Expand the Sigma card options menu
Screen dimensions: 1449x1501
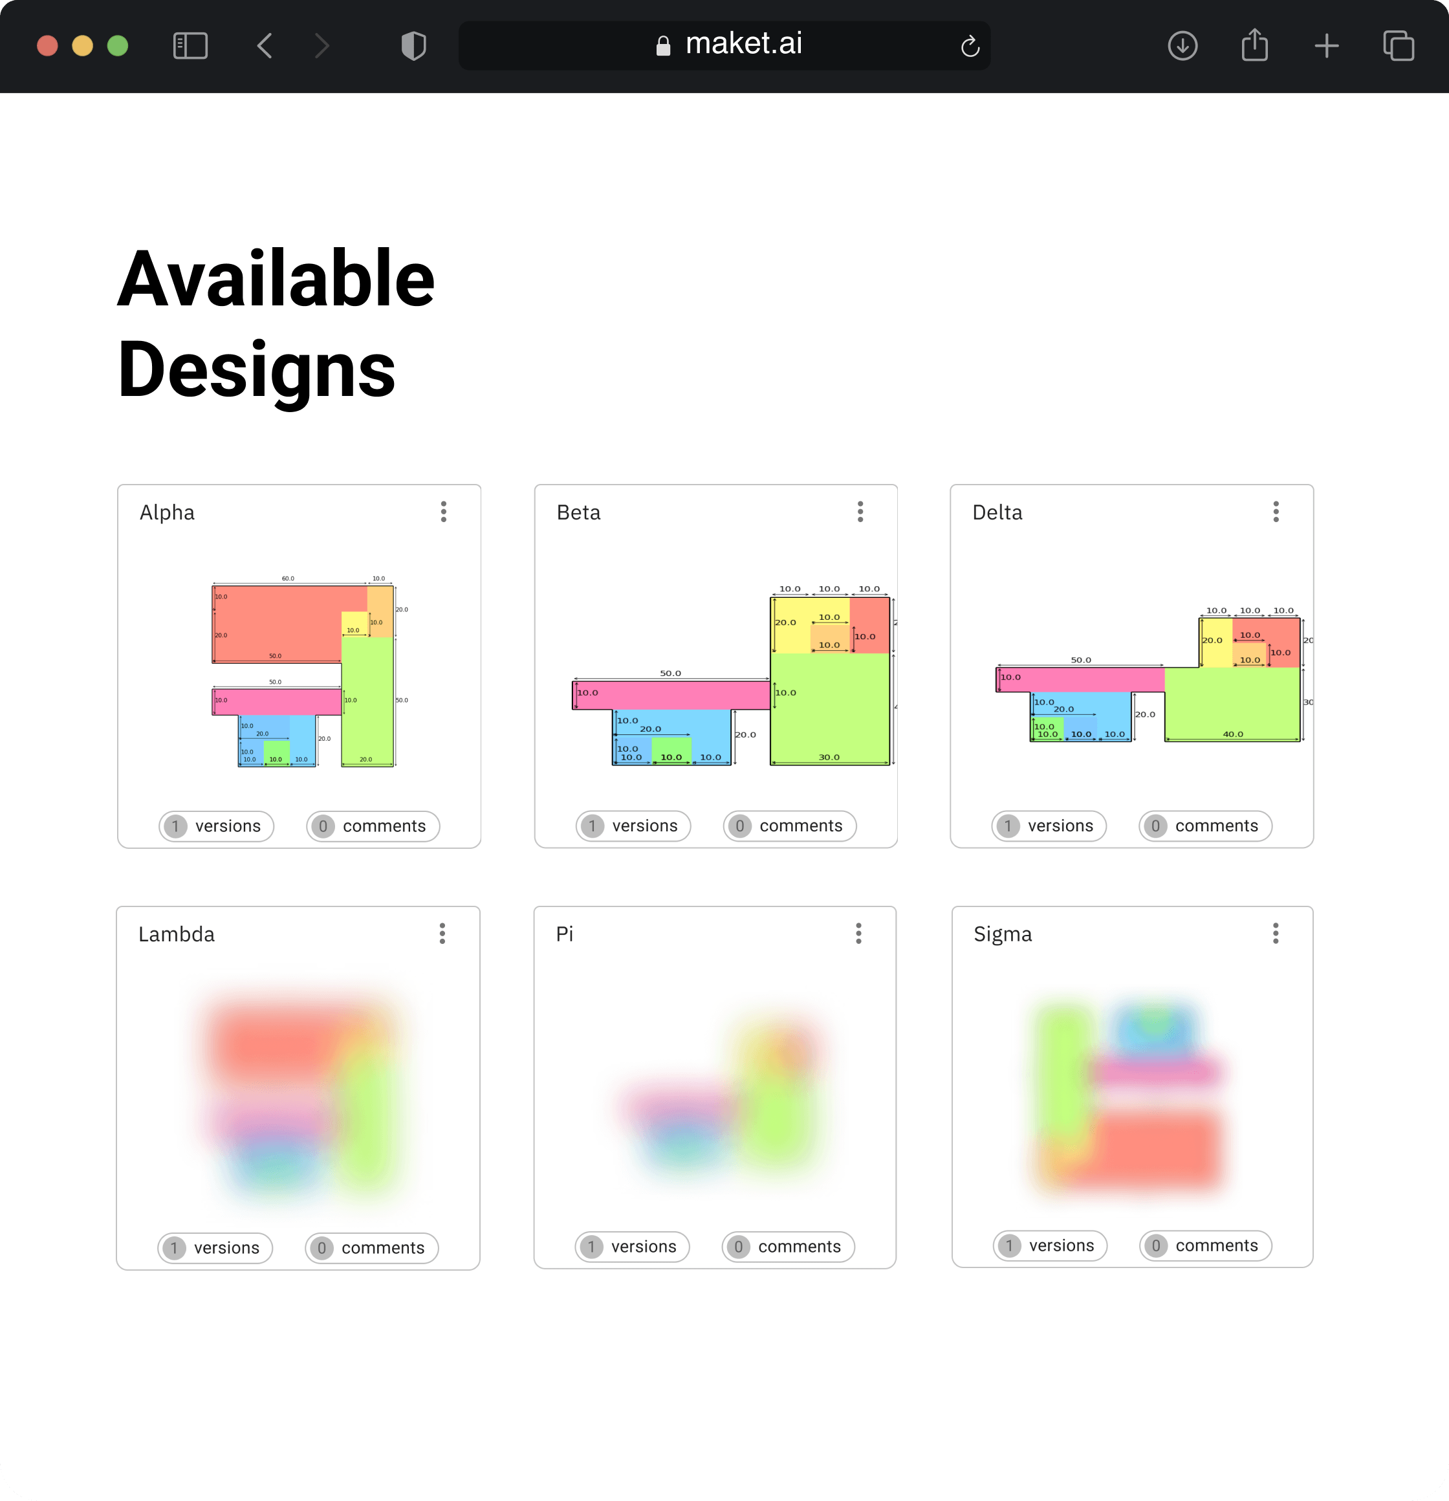click(x=1276, y=934)
